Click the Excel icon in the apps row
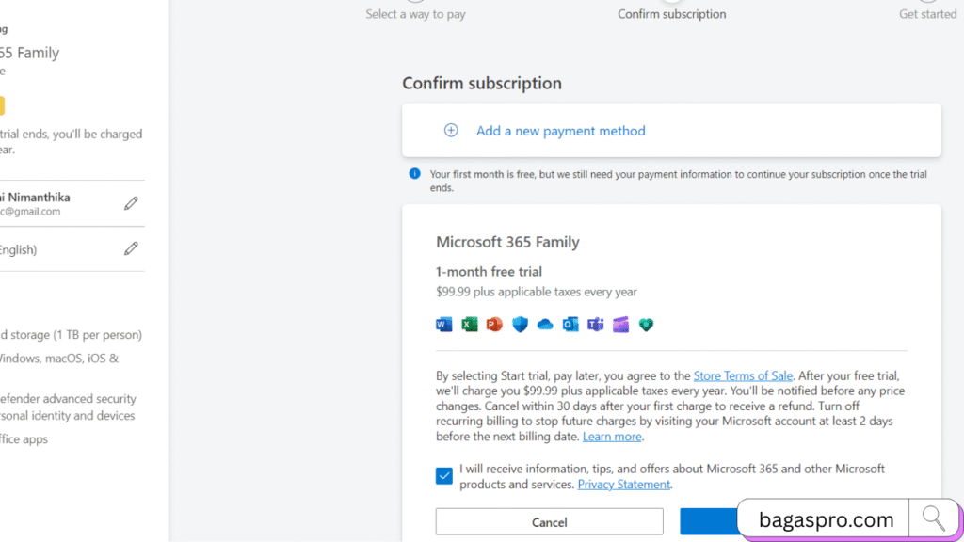The image size is (964, 542). 469,324
